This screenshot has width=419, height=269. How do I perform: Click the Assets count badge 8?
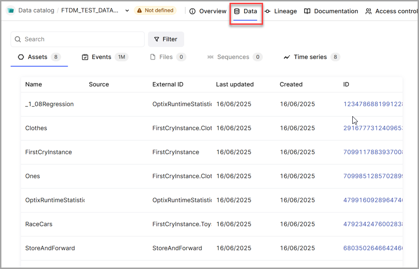click(x=56, y=57)
